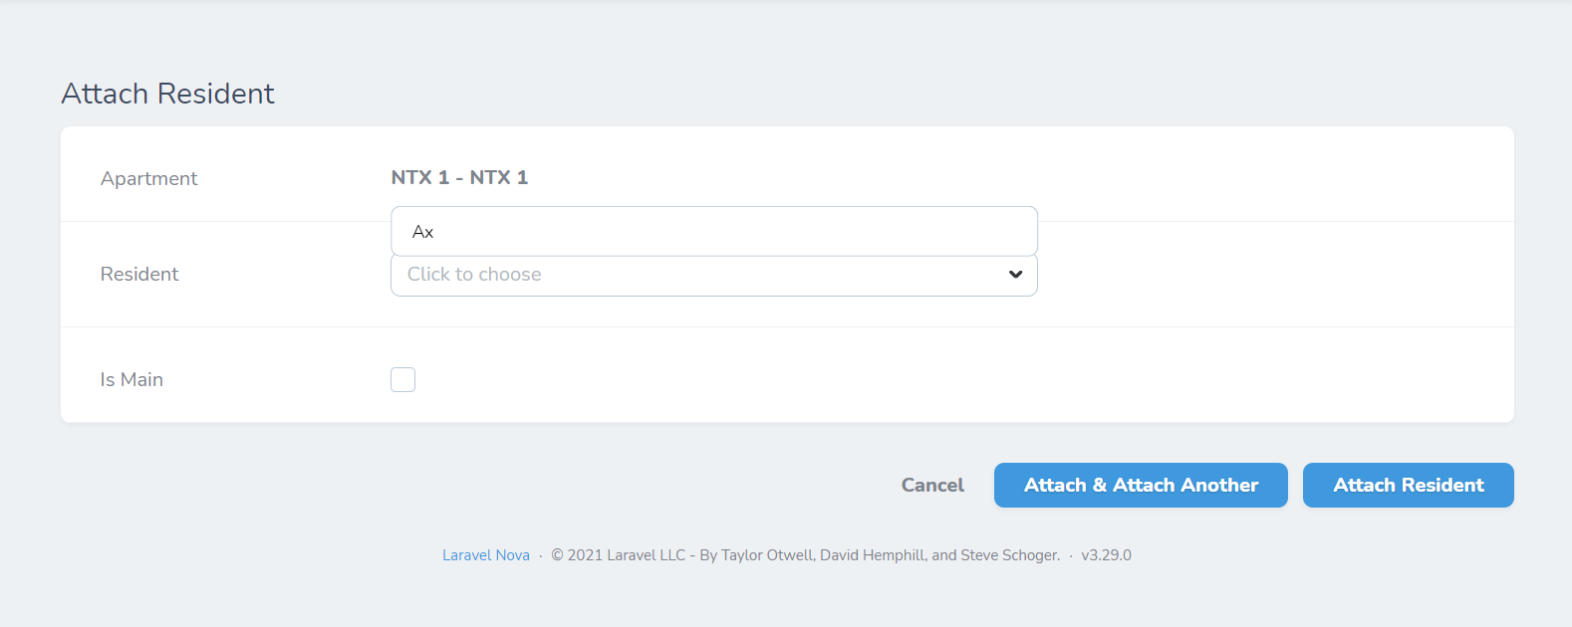Image resolution: width=1572 pixels, height=627 pixels.
Task: Select the Apartment row label
Action: click(148, 178)
